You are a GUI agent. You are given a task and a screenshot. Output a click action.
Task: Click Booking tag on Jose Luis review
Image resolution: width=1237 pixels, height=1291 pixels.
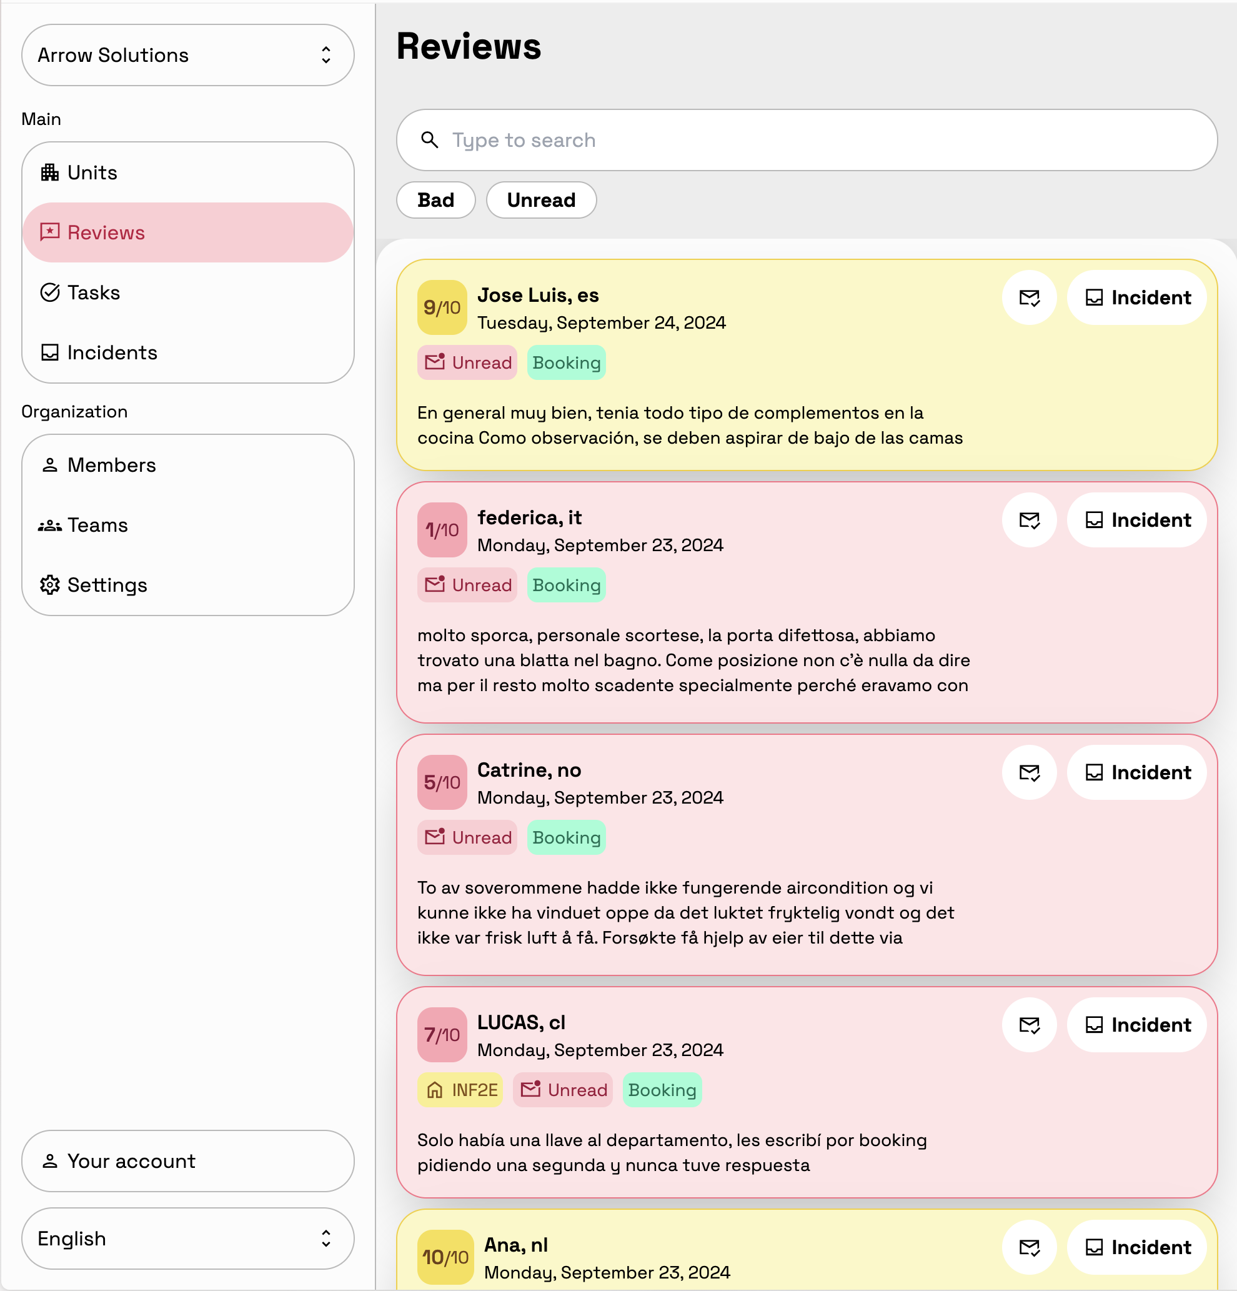[x=567, y=363]
